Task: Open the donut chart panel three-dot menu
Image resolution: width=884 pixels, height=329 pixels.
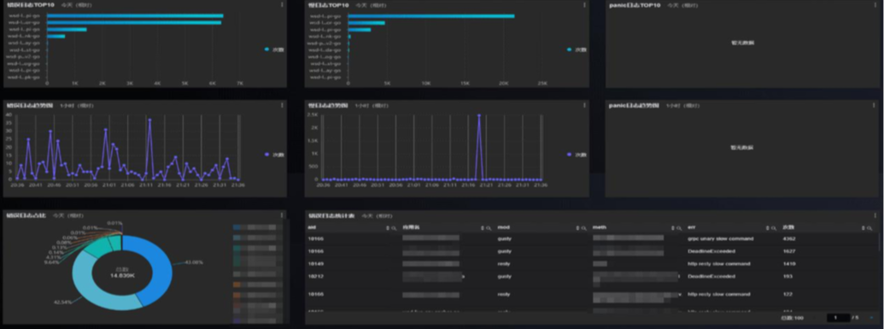Action: click(282, 215)
